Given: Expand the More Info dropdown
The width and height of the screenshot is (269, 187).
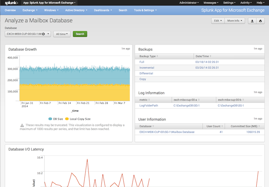Looking at the screenshot, I should (x=235, y=21).
